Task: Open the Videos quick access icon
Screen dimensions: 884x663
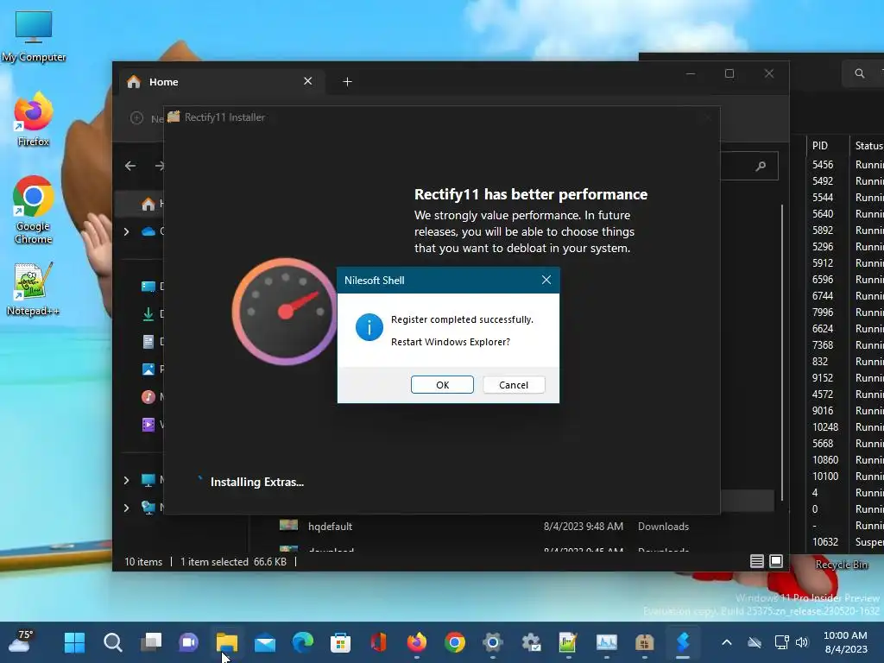Action: coord(148,425)
